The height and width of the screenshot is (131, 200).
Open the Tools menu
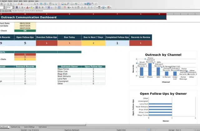(25, 1)
